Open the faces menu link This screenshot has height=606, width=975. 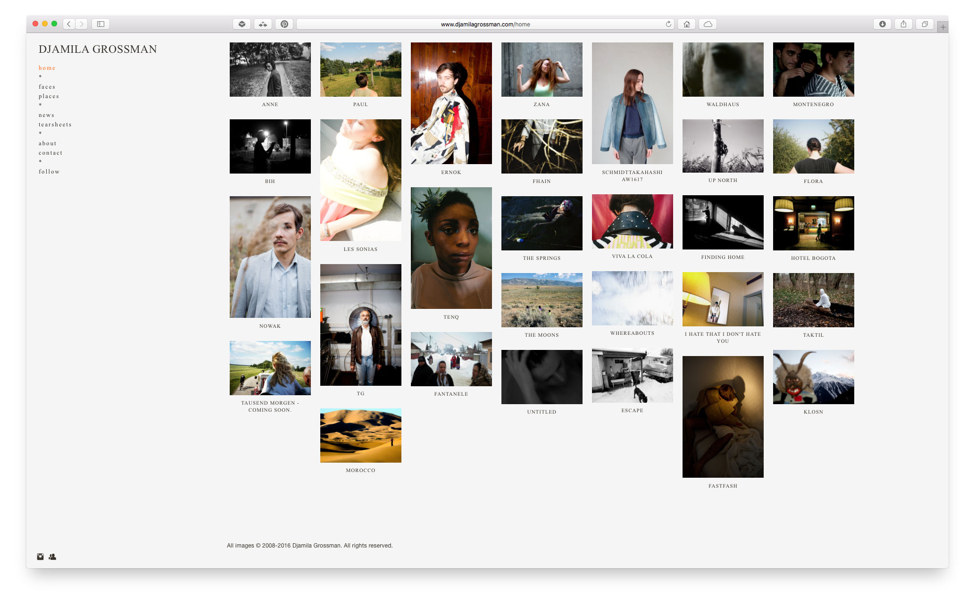tap(47, 87)
